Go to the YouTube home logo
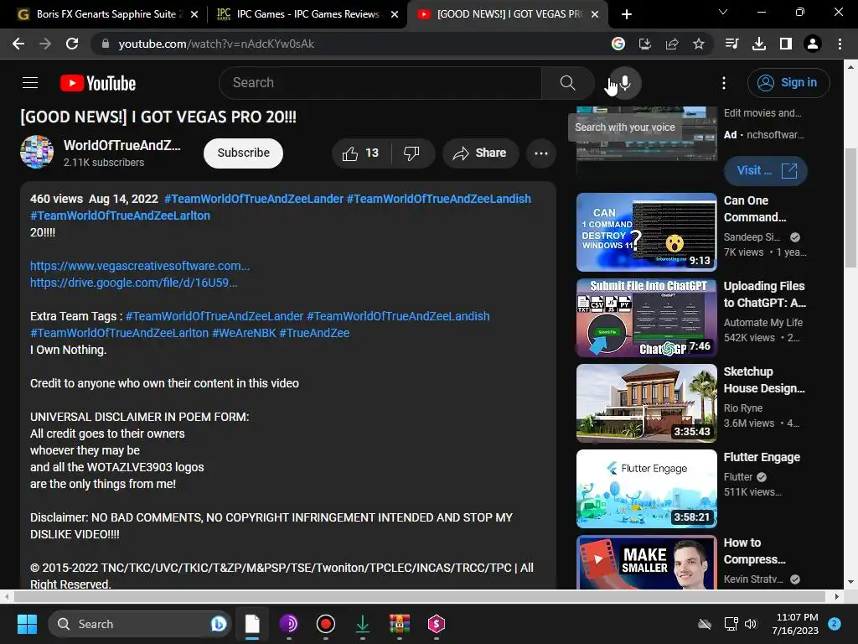Screen dimensions: 858x644 (98, 83)
